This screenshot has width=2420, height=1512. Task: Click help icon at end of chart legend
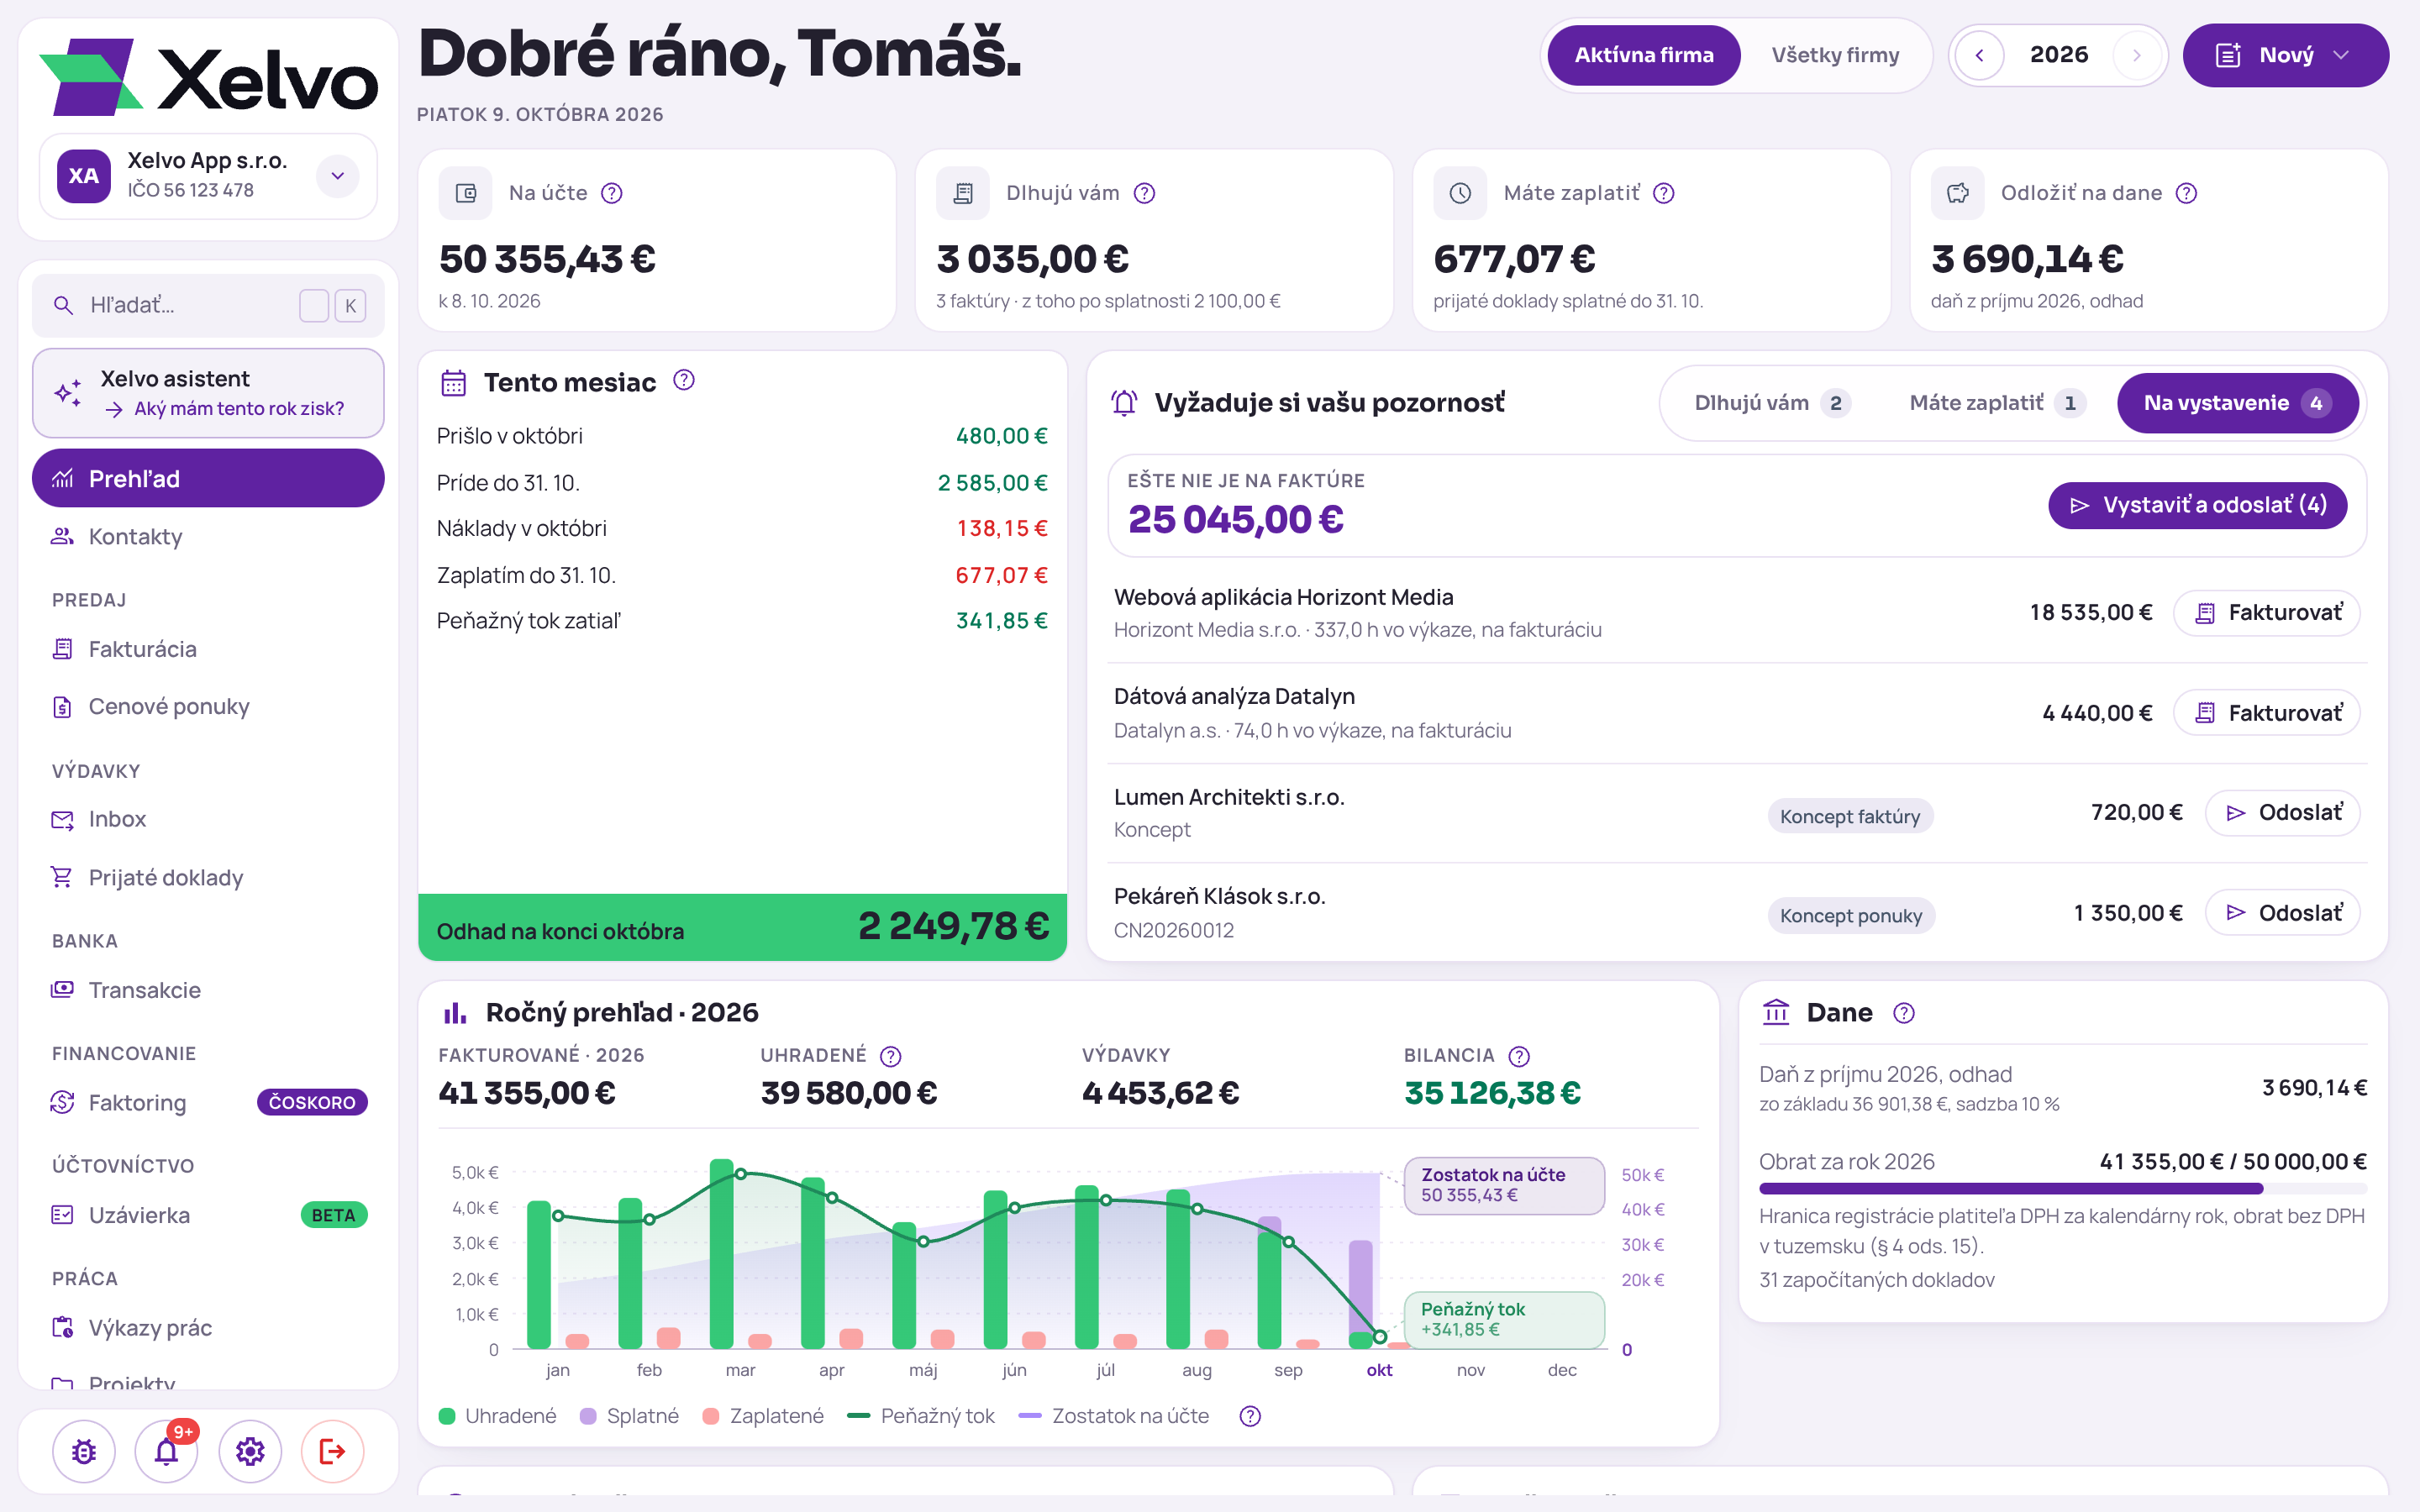pos(1250,1416)
